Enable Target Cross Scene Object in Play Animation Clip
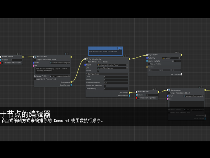 tap(87, 62)
